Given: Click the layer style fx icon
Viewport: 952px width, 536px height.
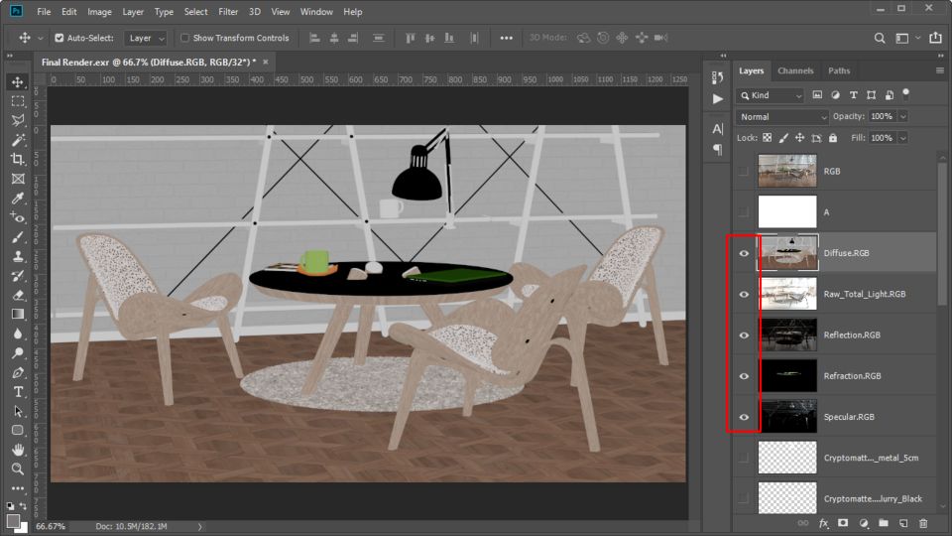Looking at the screenshot, I should coord(823,523).
